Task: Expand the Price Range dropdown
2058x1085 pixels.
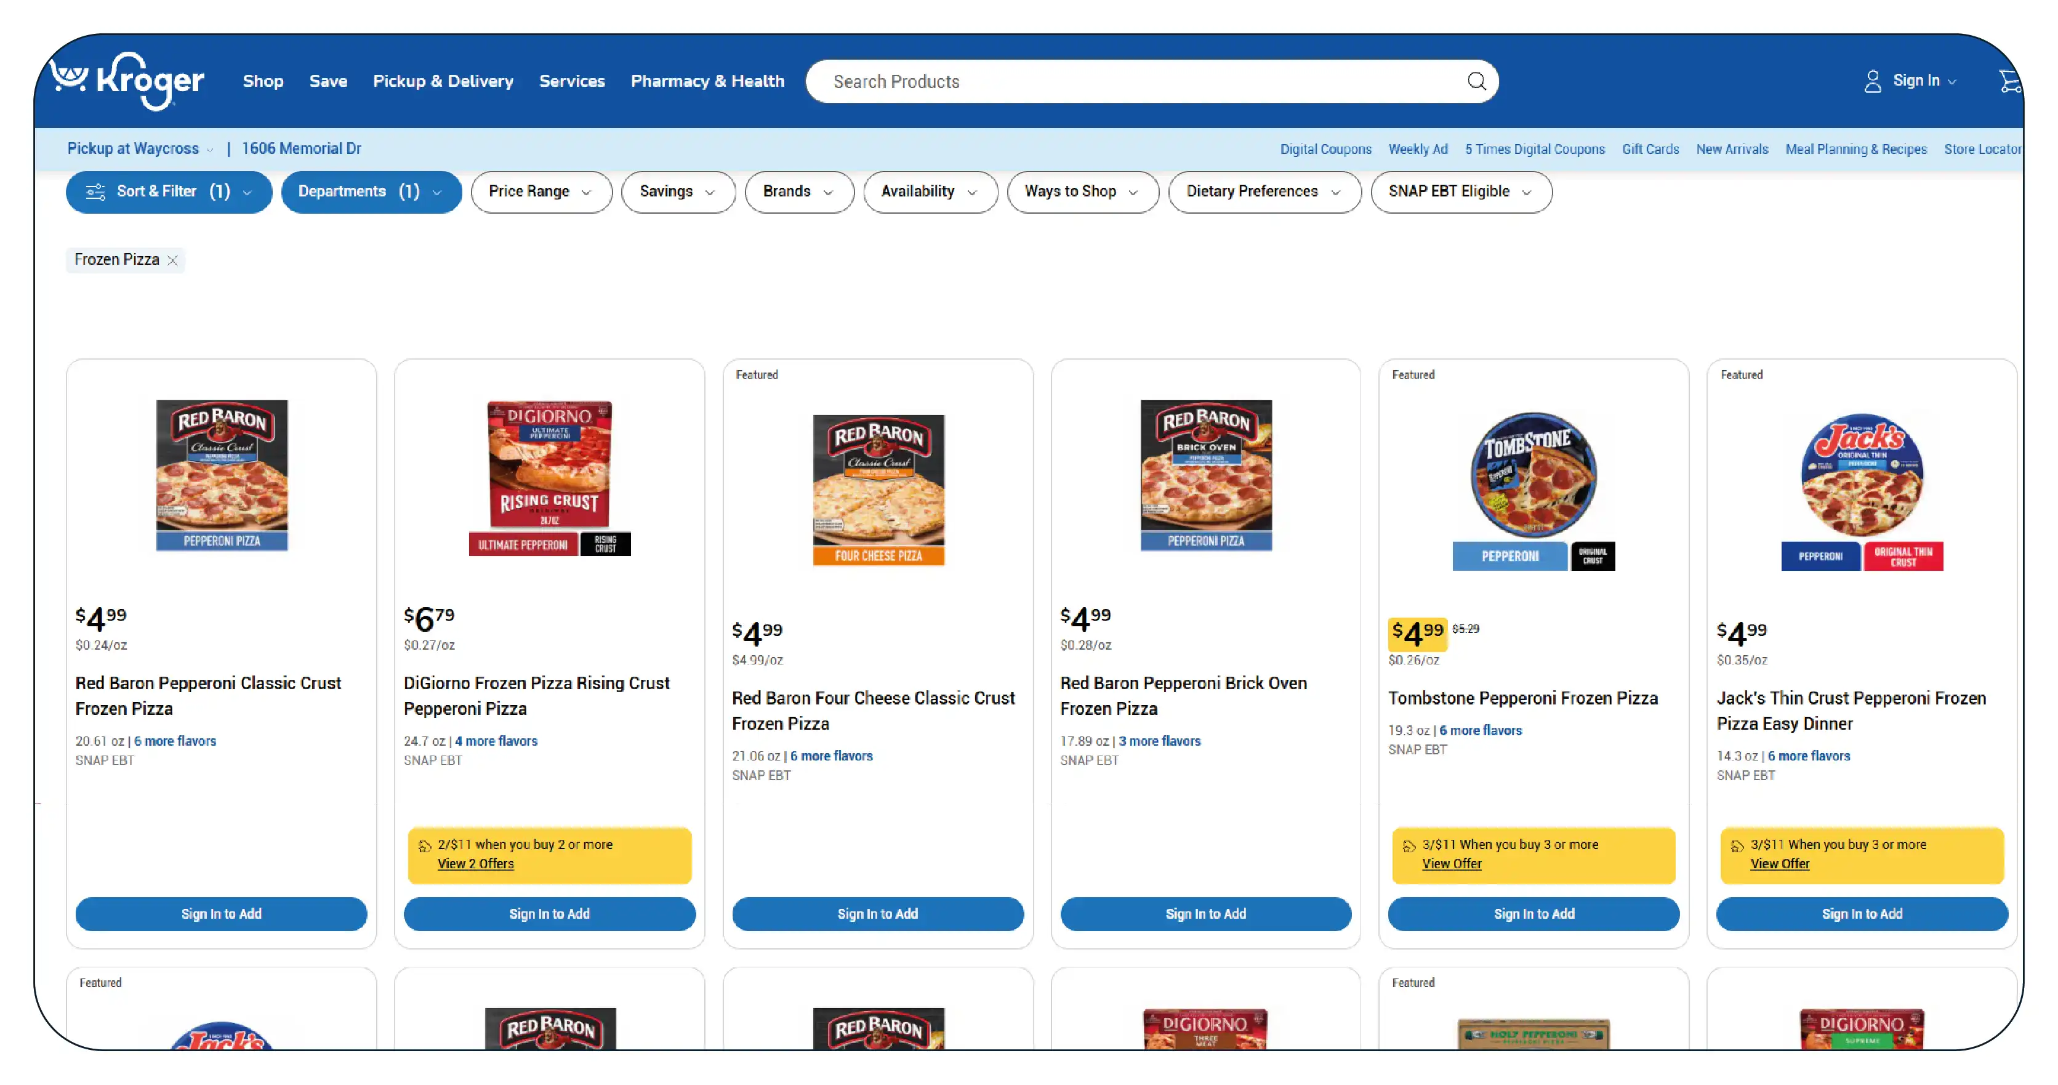Action: (541, 192)
